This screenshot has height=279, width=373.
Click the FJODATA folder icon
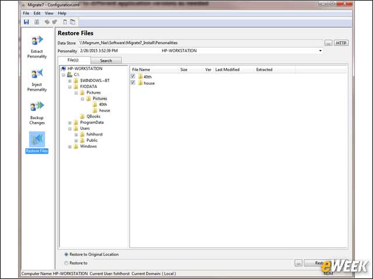76,87
